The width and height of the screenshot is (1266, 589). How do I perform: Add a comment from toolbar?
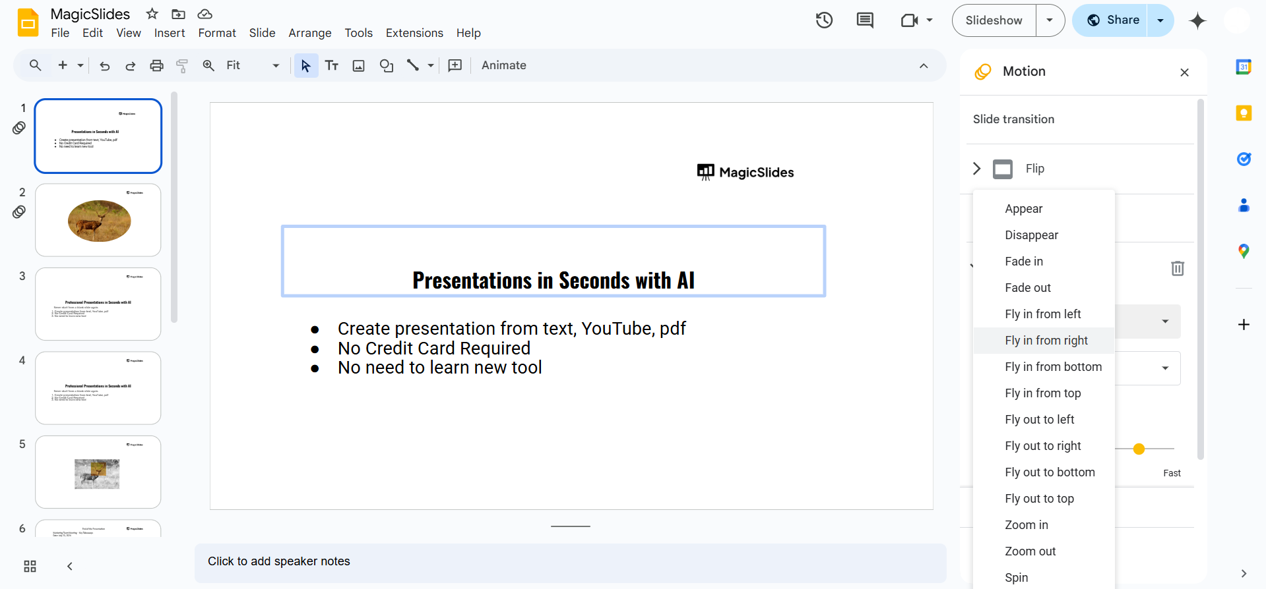click(455, 65)
